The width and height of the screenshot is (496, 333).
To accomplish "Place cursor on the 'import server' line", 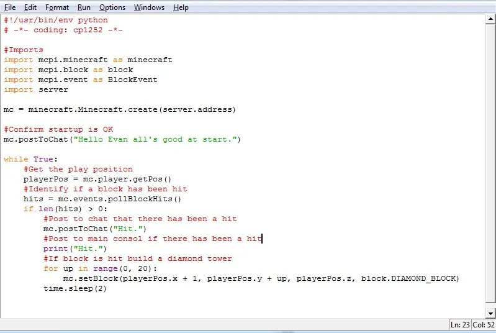I will [x=36, y=89].
